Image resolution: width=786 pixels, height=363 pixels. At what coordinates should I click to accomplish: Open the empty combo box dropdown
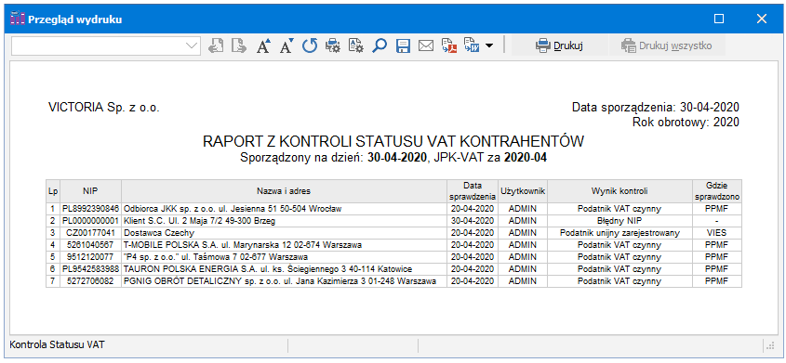[192, 46]
